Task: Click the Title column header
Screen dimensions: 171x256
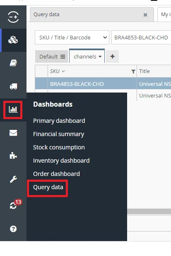Action: (x=144, y=71)
